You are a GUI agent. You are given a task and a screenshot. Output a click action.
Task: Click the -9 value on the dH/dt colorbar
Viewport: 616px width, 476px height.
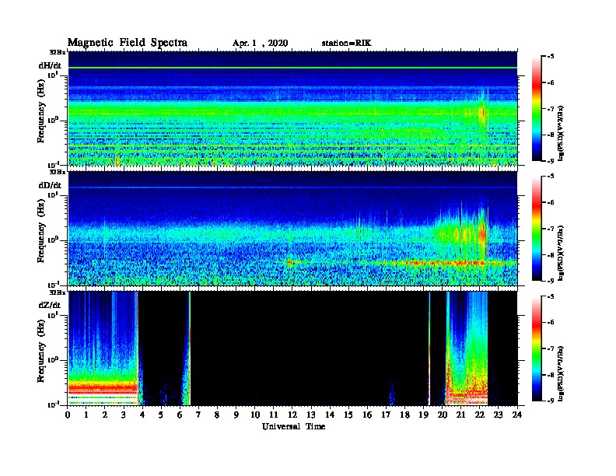(551, 161)
